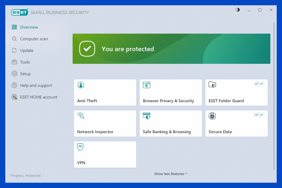The image size is (282, 188).
Task: Click the Network Inspector wifi-magnifier icon
Action: [81, 116]
